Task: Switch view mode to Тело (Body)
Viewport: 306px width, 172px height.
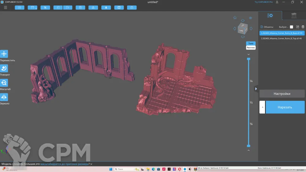Action: click(x=251, y=43)
